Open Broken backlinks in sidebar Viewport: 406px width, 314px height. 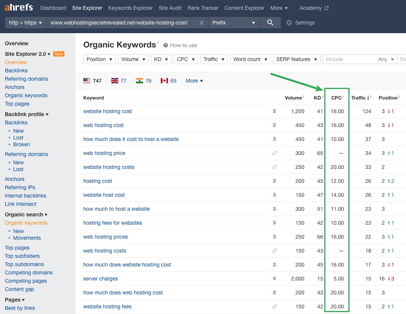click(21, 144)
